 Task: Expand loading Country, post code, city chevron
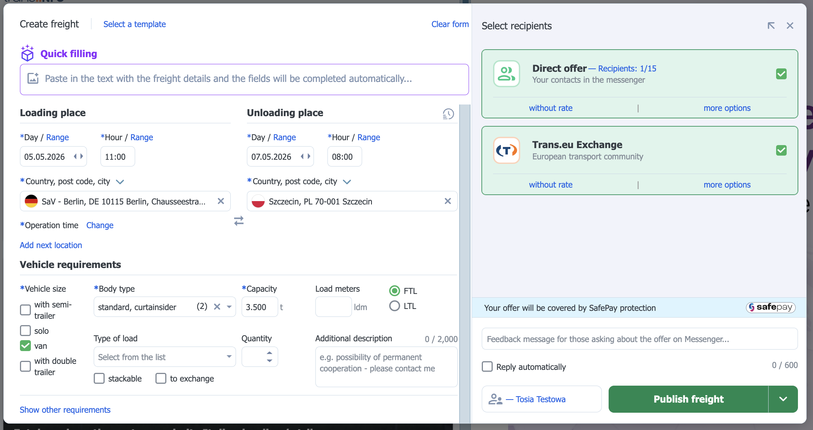tap(120, 182)
